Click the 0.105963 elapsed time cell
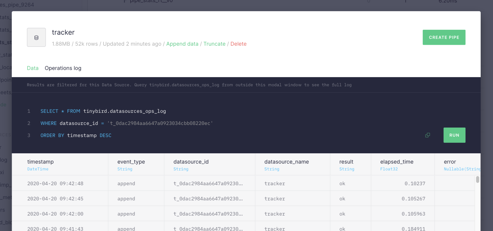Image resolution: width=493 pixels, height=231 pixels. pos(413,214)
